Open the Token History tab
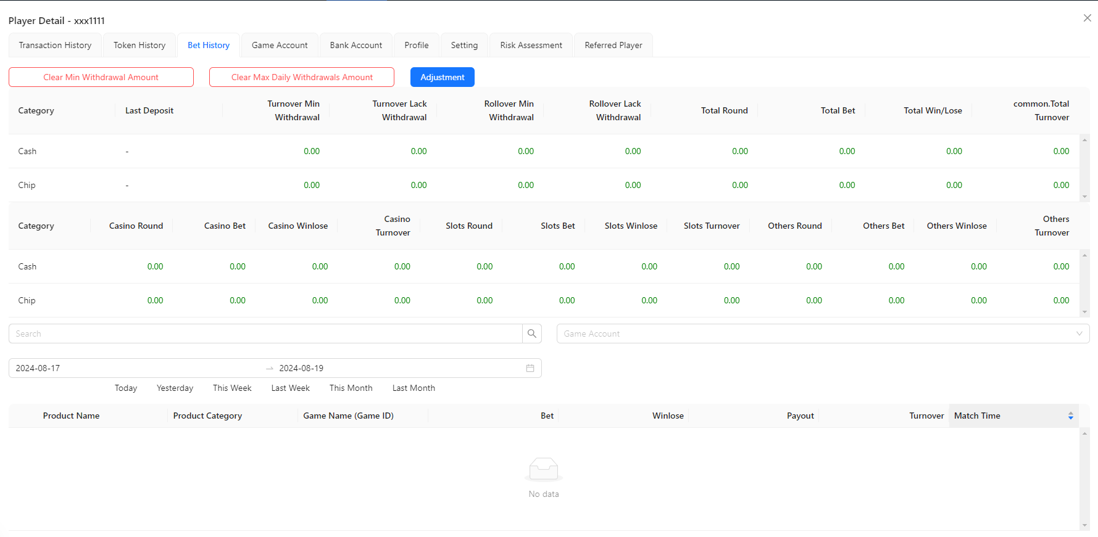Screen dimensions: 1098x537 (139, 45)
